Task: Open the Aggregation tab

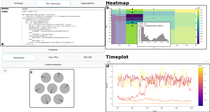Action: [87, 3]
